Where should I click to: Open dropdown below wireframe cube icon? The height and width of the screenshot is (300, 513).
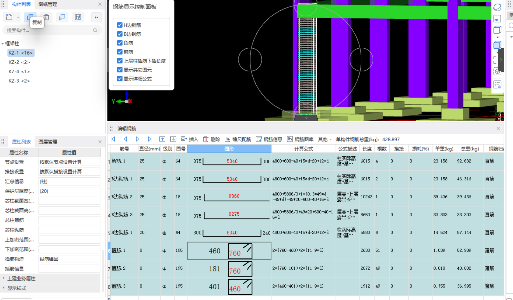497,37
